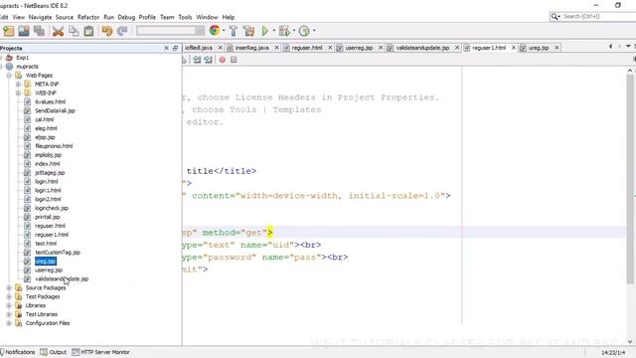Click the search magnifier icon
Screen dimensions: 636x358
coord(555,17)
